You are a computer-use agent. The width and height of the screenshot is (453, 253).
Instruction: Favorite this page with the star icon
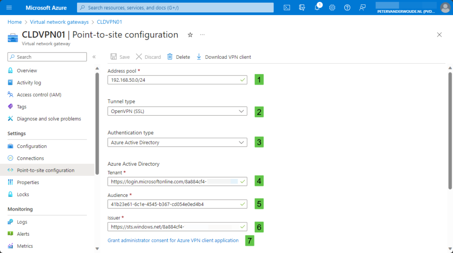[190, 35]
